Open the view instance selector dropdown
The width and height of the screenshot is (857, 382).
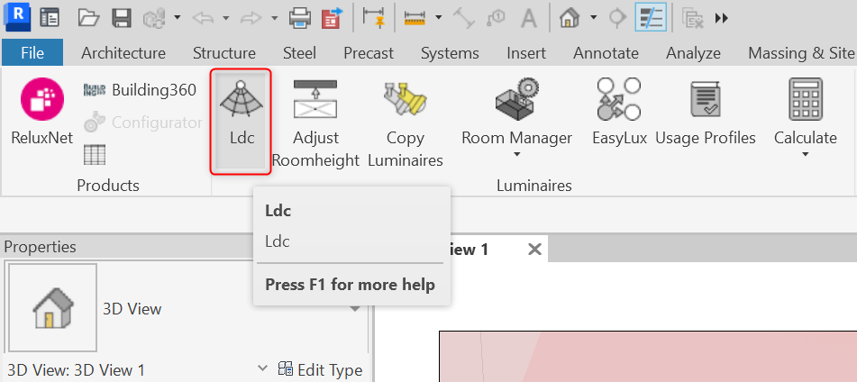click(x=261, y=369)
